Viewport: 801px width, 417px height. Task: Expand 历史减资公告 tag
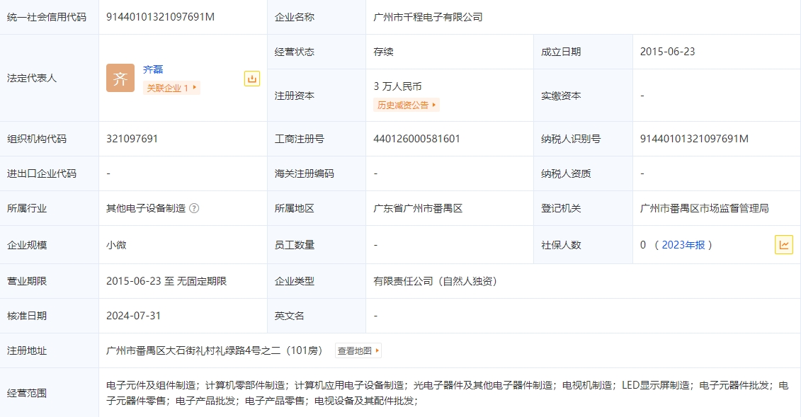[x=406, y=105]
